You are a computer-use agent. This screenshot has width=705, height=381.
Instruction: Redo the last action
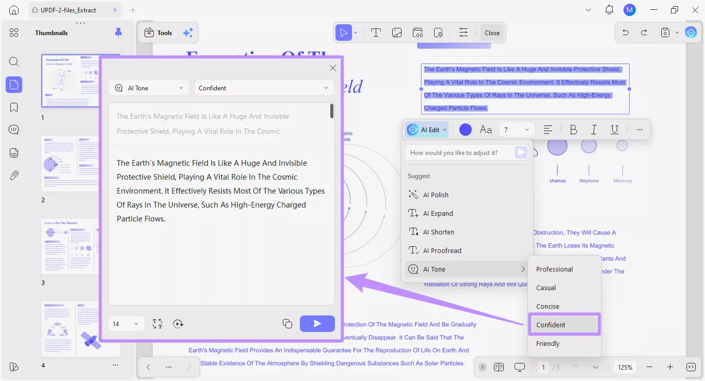644,33
